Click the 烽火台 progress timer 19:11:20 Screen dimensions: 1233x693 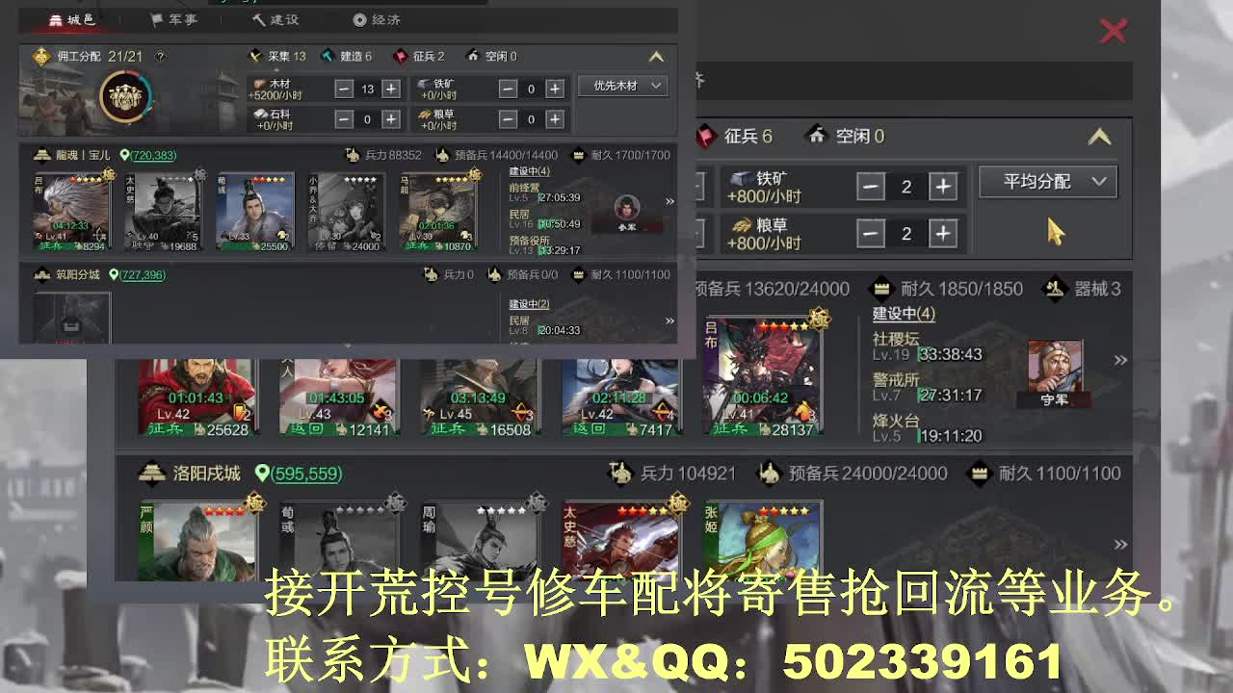(x=951, y=435)
